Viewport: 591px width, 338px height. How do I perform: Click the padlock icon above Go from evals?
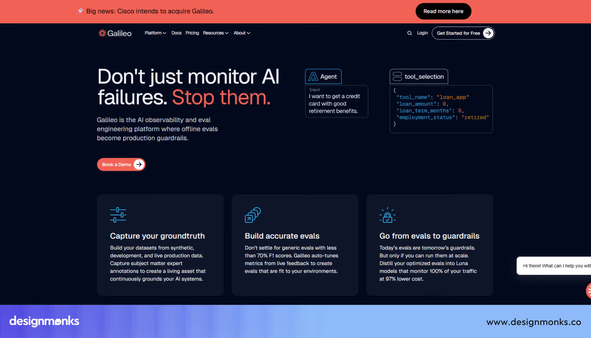[x=387, y=215]
